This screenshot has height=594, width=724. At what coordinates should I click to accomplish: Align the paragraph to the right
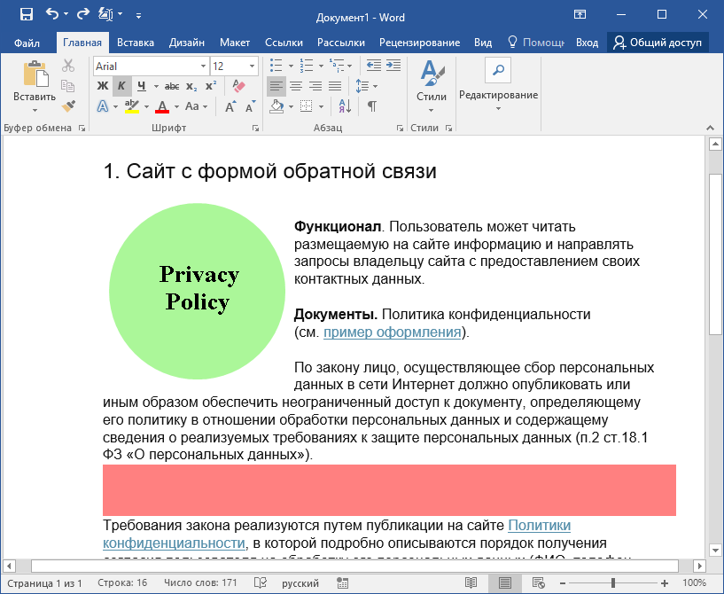pyautogui.click(x=315, y=86)
